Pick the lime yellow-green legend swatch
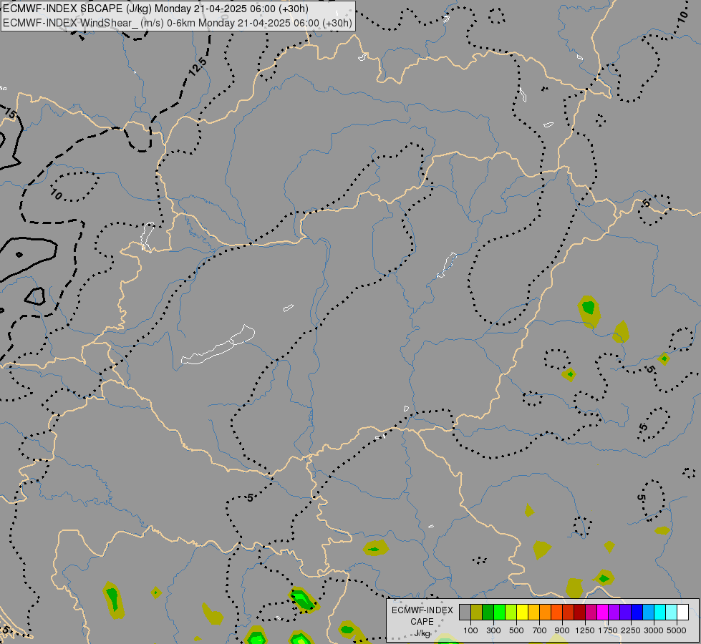701x644 pixels. coord(511,613)
